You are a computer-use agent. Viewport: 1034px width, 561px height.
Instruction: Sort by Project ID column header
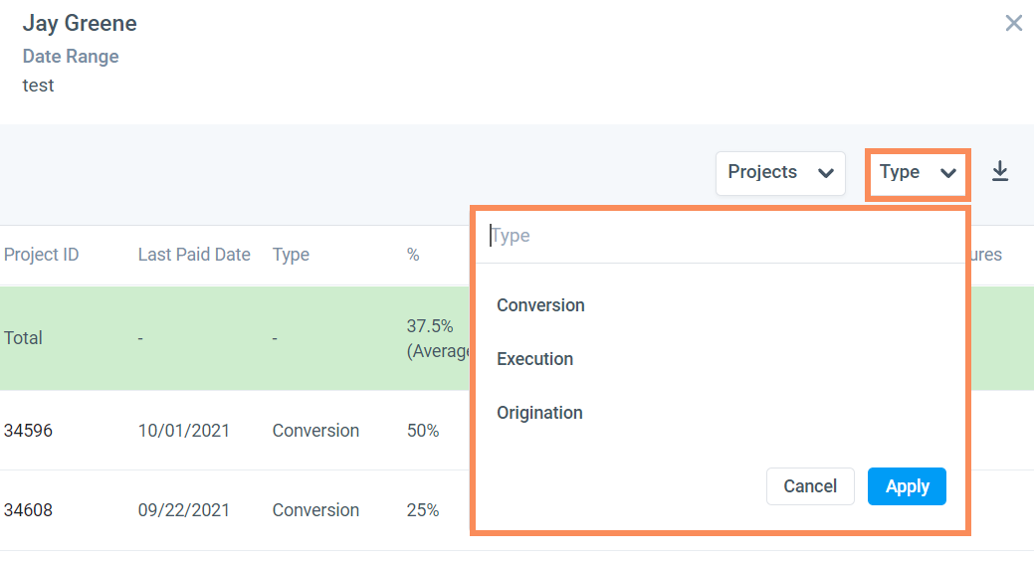coord(42,255)
